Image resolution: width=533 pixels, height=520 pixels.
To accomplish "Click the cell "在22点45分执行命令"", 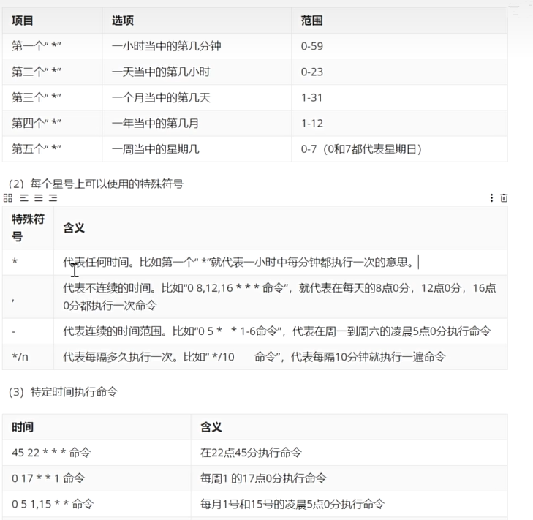I will coord(349,453).
